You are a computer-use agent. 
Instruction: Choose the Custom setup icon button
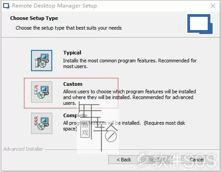[x=42, y=92]
